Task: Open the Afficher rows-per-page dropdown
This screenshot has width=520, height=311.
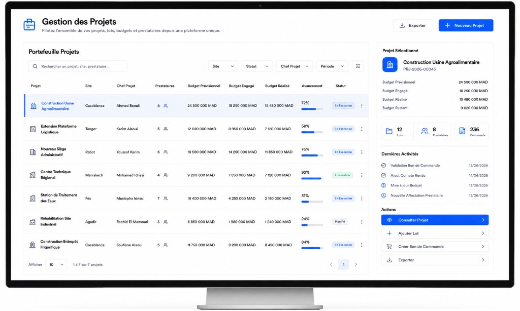Action: tap(56, 265)
